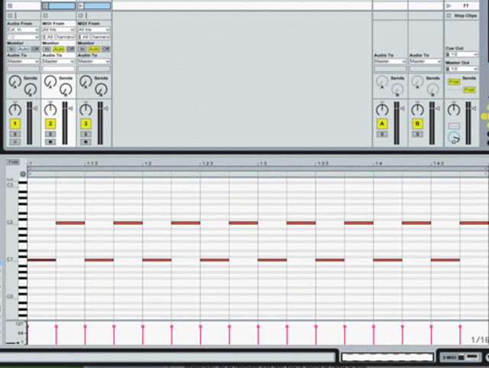Arm track 1 for recording

[x=15, y=142]
